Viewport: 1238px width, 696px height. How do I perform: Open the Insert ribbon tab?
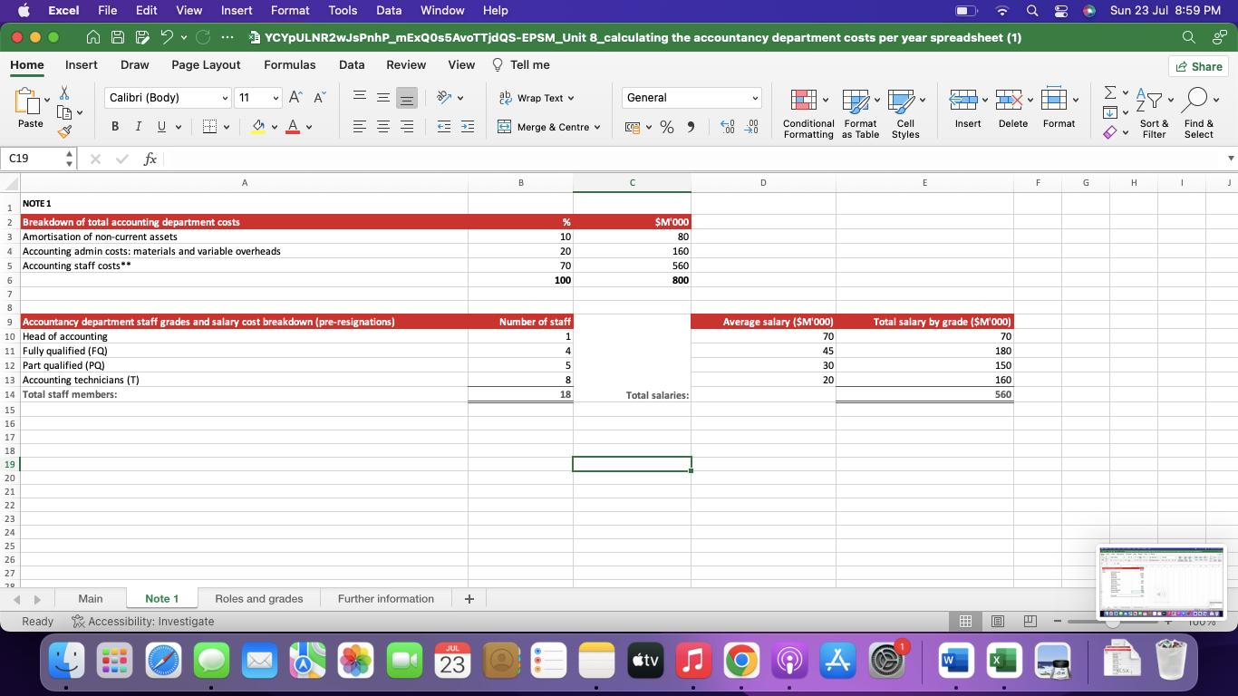click(x=81, y=65)
